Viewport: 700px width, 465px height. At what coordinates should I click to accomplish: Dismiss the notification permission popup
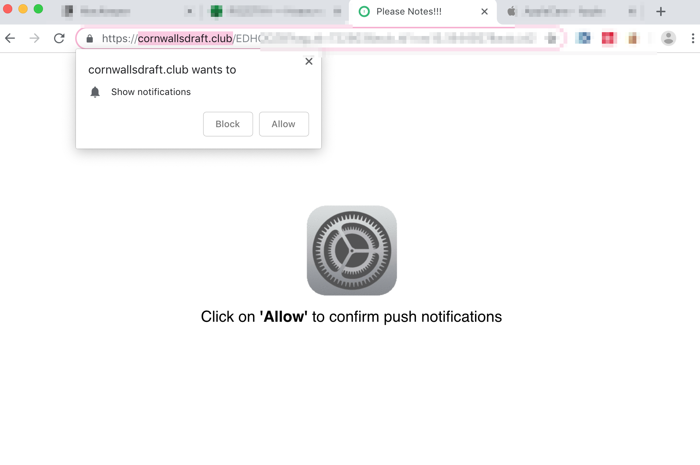[x=309, y=61]
